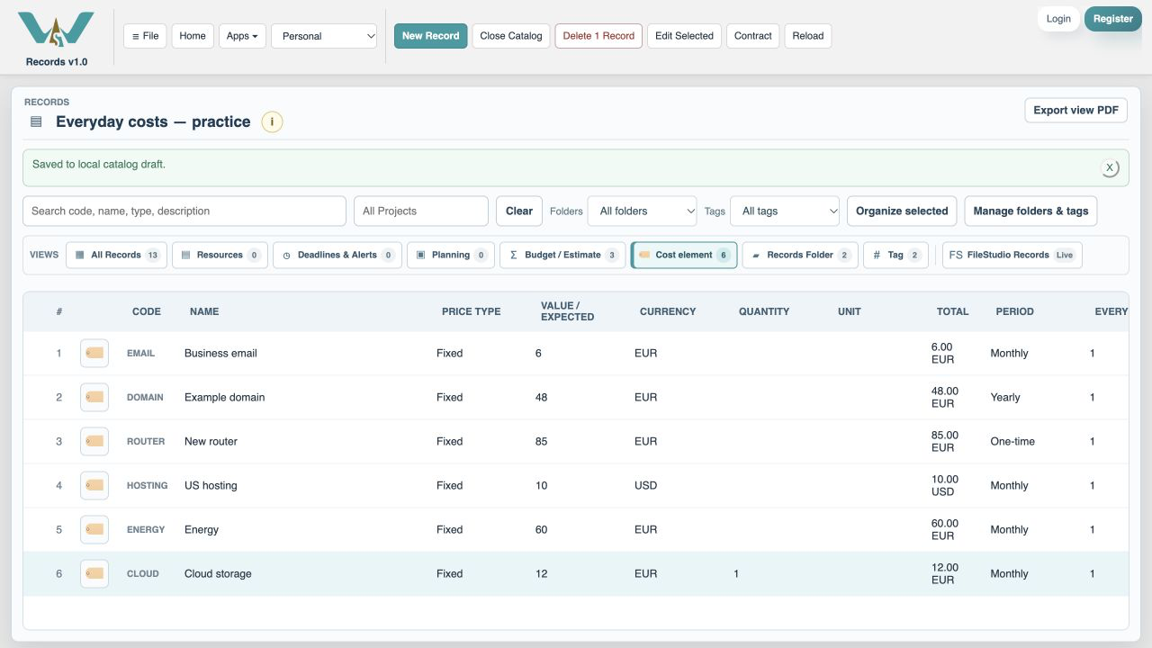Open the All tags dropdown

click(785, 211)
